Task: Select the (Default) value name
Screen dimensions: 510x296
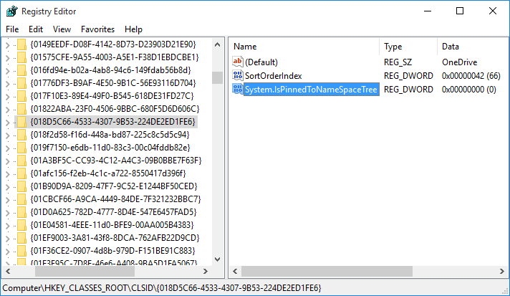Action: point(261,62)
